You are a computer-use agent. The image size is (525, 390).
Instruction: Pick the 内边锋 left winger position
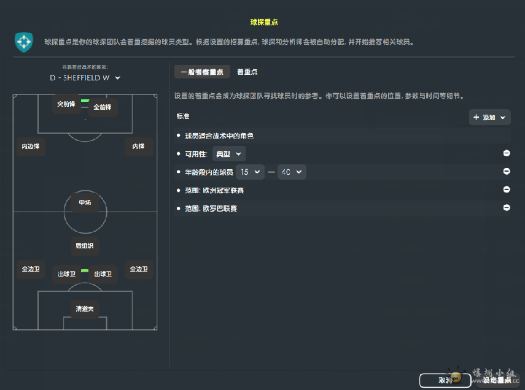click(x=31, y=147)
